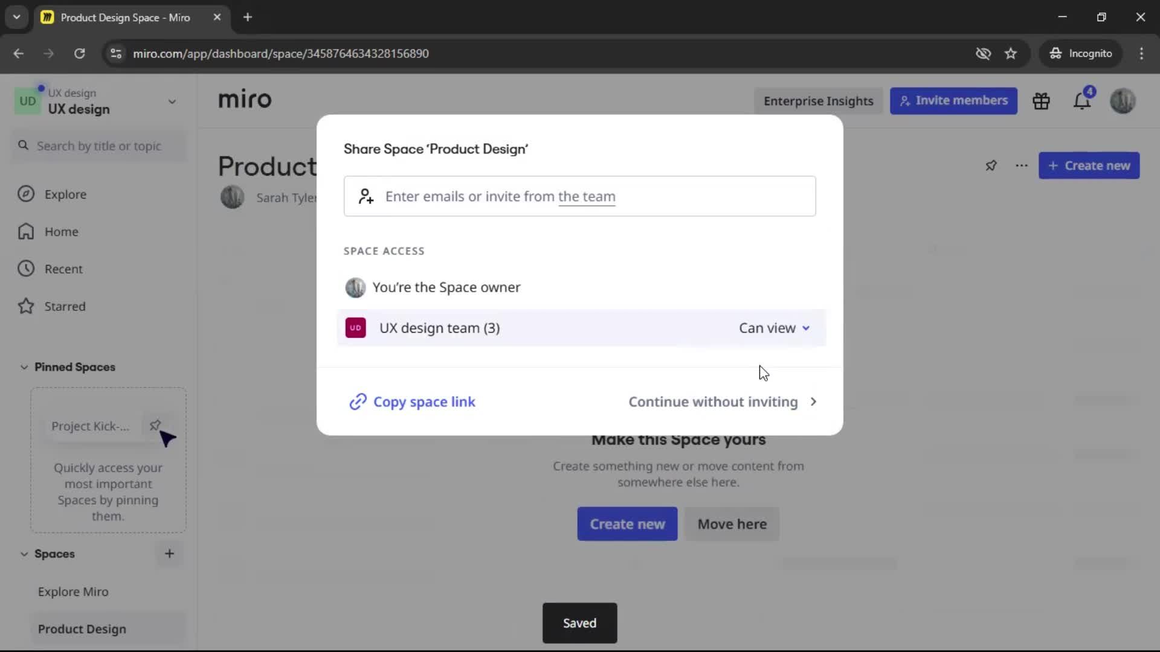Click the search magnifier icon
This screenshot has height=652, width=1160.
24,145
